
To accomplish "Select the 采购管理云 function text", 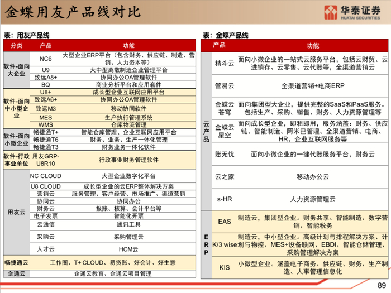I will [128, 237].
